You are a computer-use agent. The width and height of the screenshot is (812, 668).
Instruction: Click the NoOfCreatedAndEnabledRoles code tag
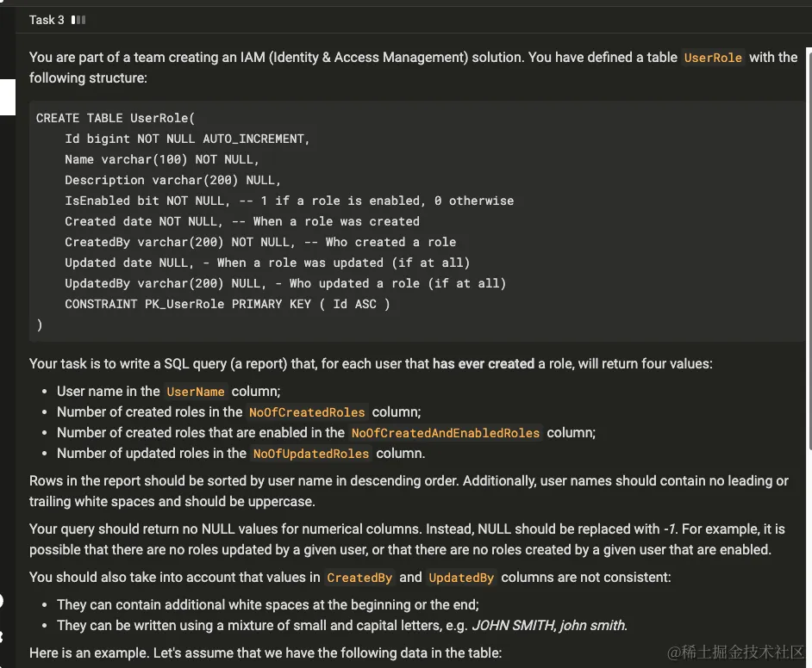(x=445, y=433)
